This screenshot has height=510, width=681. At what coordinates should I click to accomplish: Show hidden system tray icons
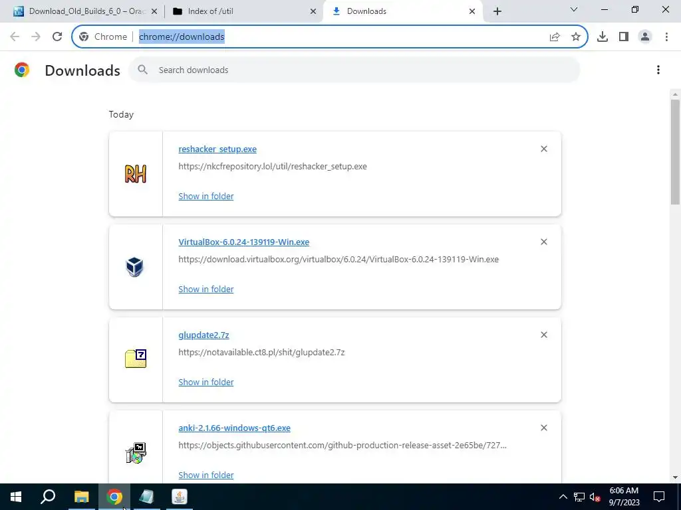coord(563,497)
